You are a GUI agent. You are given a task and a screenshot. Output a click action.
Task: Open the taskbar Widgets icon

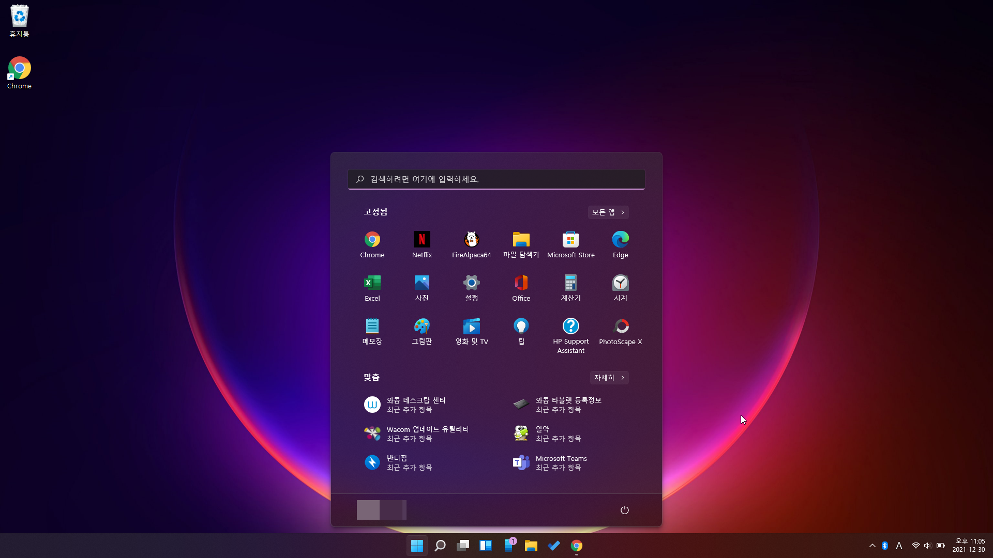click(x=485, y=546)
